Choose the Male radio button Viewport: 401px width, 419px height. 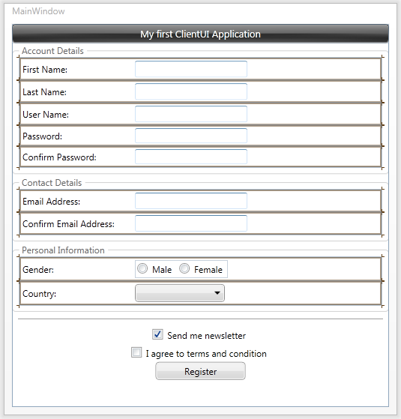click(142, 268)
